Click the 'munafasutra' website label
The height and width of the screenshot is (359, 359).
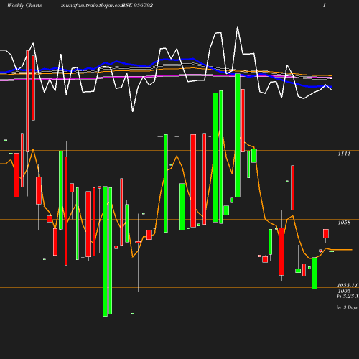pyautogui.click(x=92, y=6)
